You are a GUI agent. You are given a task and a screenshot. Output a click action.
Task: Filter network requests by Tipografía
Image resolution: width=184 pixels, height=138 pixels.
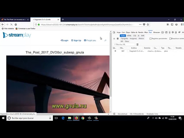(124, 39)
